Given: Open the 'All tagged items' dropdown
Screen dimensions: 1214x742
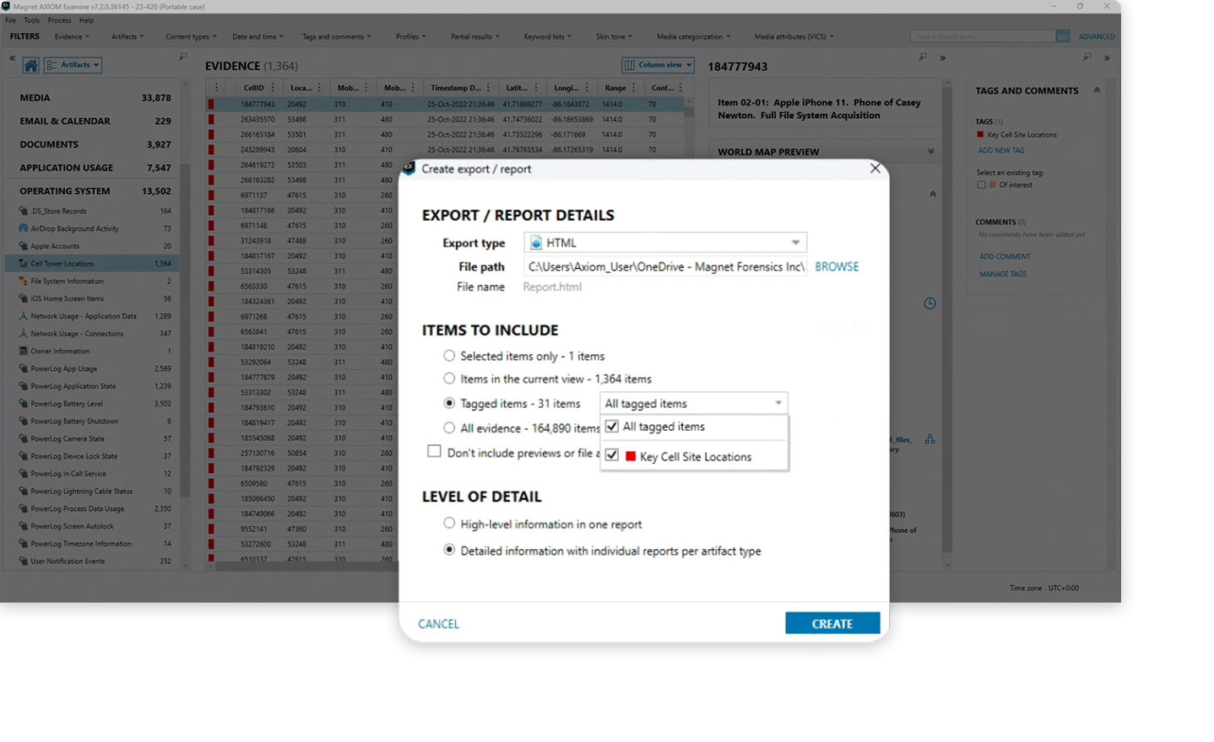Looking at the screenshot, I should 694,403.
